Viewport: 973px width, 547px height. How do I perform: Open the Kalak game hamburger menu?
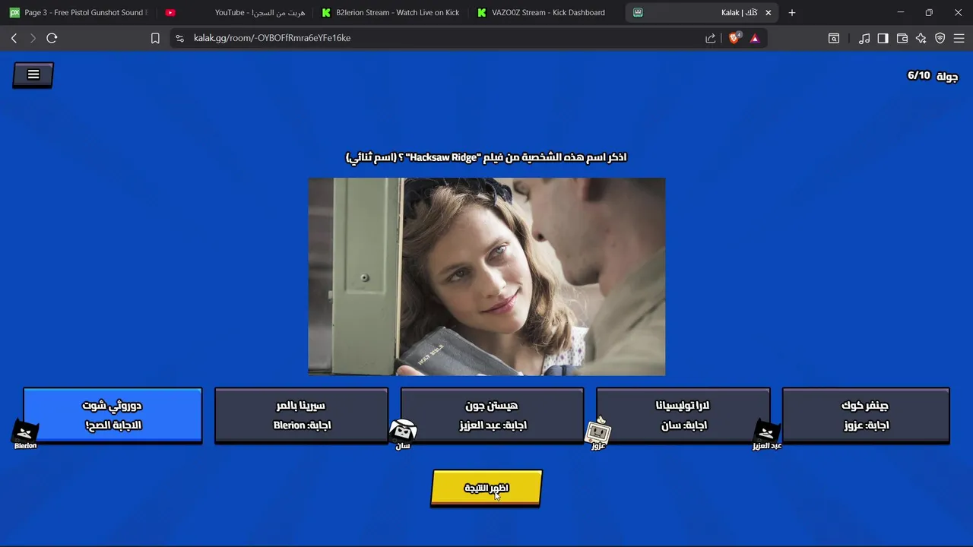33,74
